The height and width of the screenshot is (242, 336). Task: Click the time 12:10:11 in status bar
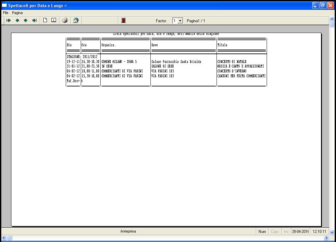coord(319,232)
